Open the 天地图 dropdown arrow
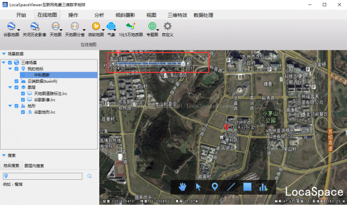Viewport: 347px width, 205px height. pyautogui.click(x=61, y=30)
